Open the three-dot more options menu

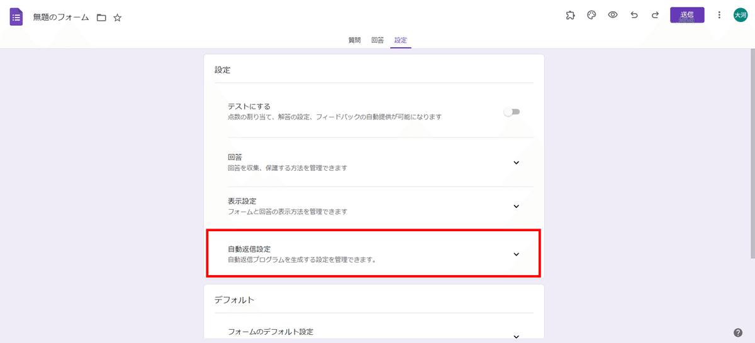point(720,15)
